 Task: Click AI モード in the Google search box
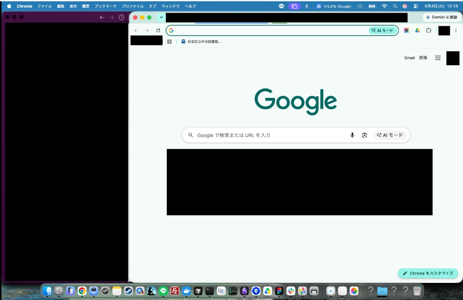[390, 135]
